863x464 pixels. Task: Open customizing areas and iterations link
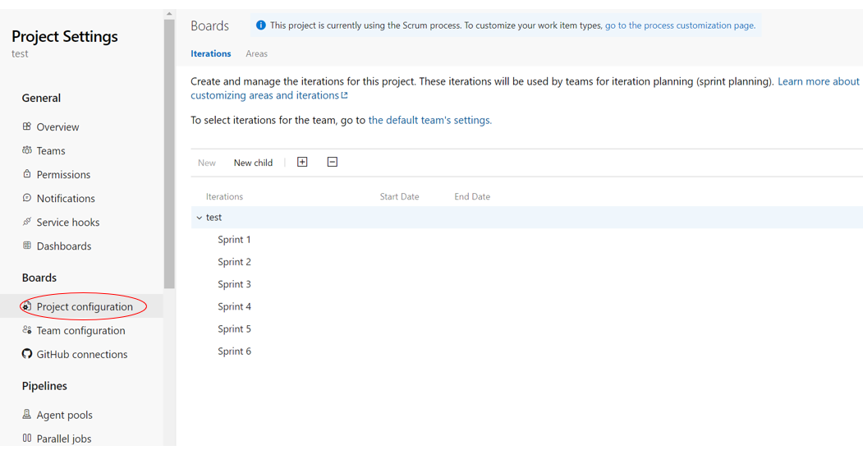[269, 95]
